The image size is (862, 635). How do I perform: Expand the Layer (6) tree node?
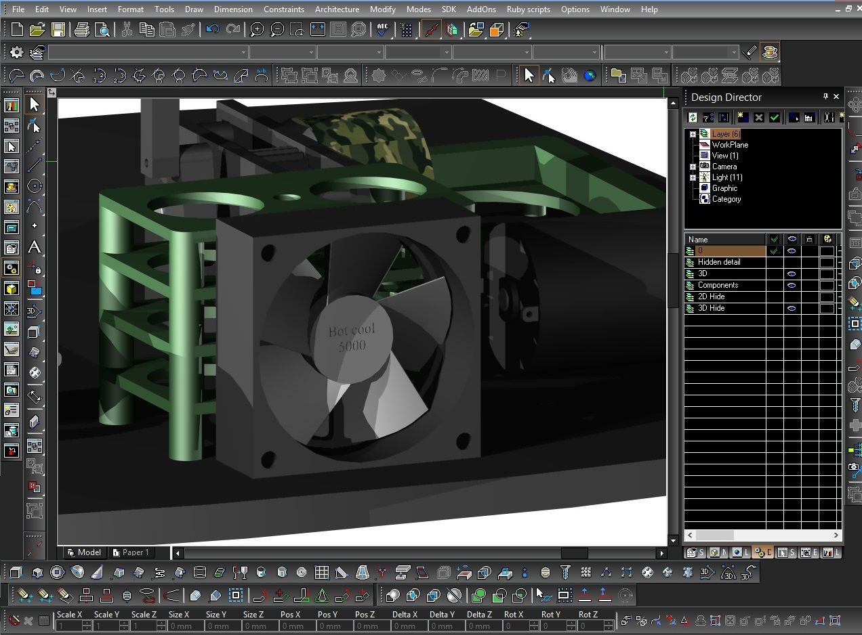point(693,135)
